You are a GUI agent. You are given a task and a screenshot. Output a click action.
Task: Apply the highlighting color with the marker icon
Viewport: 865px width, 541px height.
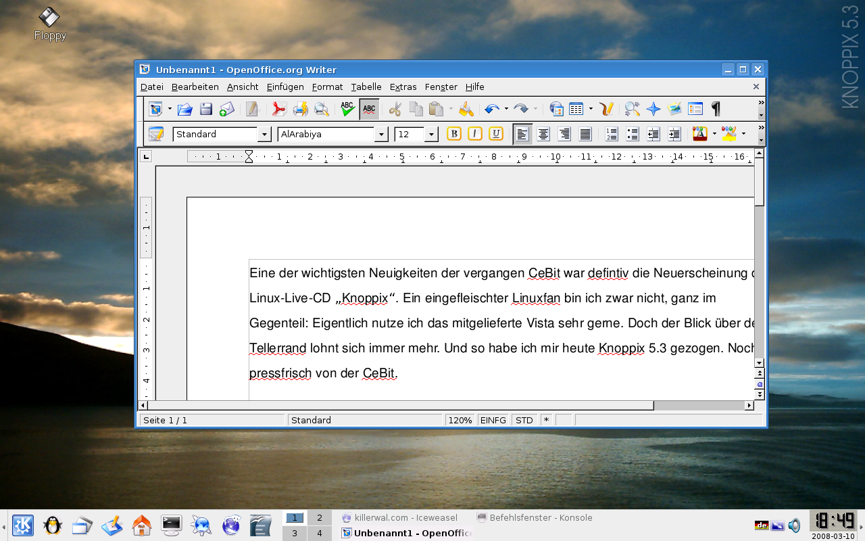(x=729, y=134)
